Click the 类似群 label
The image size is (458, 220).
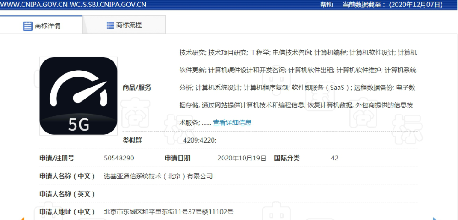coord(132,140)
